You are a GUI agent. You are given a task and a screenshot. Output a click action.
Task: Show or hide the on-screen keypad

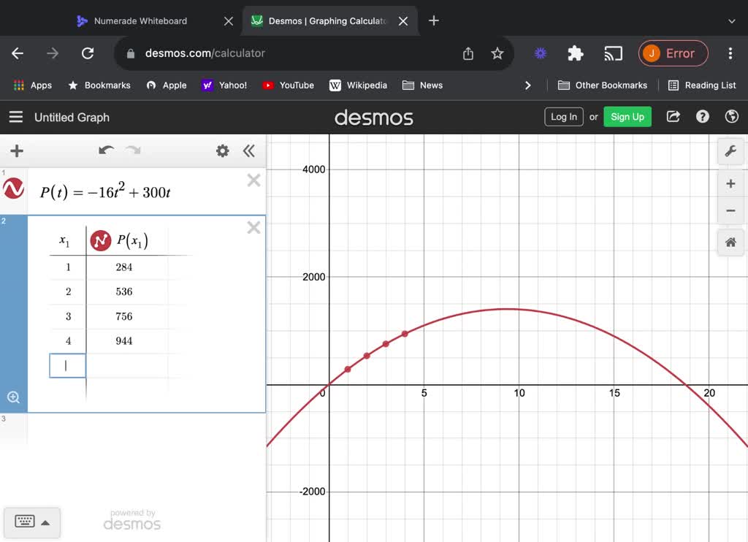[32, 522]
